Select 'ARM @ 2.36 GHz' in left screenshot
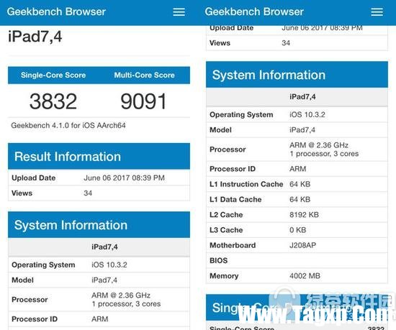The width and height of the screenshot is (396, 330). (121, 295)
